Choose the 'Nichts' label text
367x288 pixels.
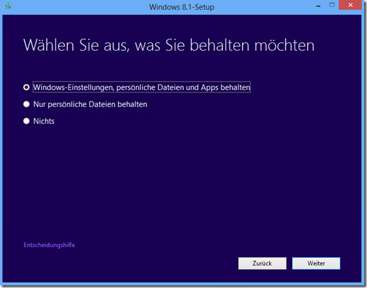pos(44,121)
